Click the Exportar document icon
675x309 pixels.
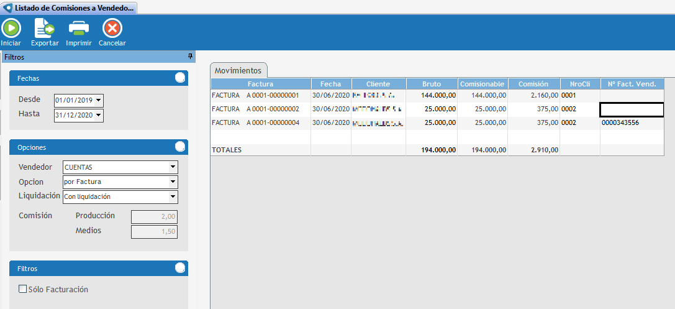click(44, 28)
